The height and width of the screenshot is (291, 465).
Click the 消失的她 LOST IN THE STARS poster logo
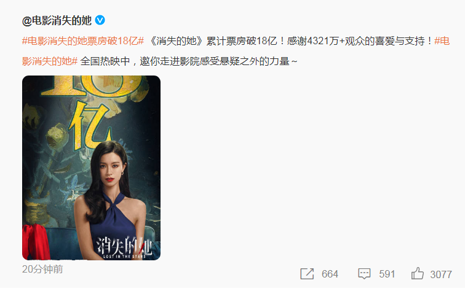click(x=124, y=247)
